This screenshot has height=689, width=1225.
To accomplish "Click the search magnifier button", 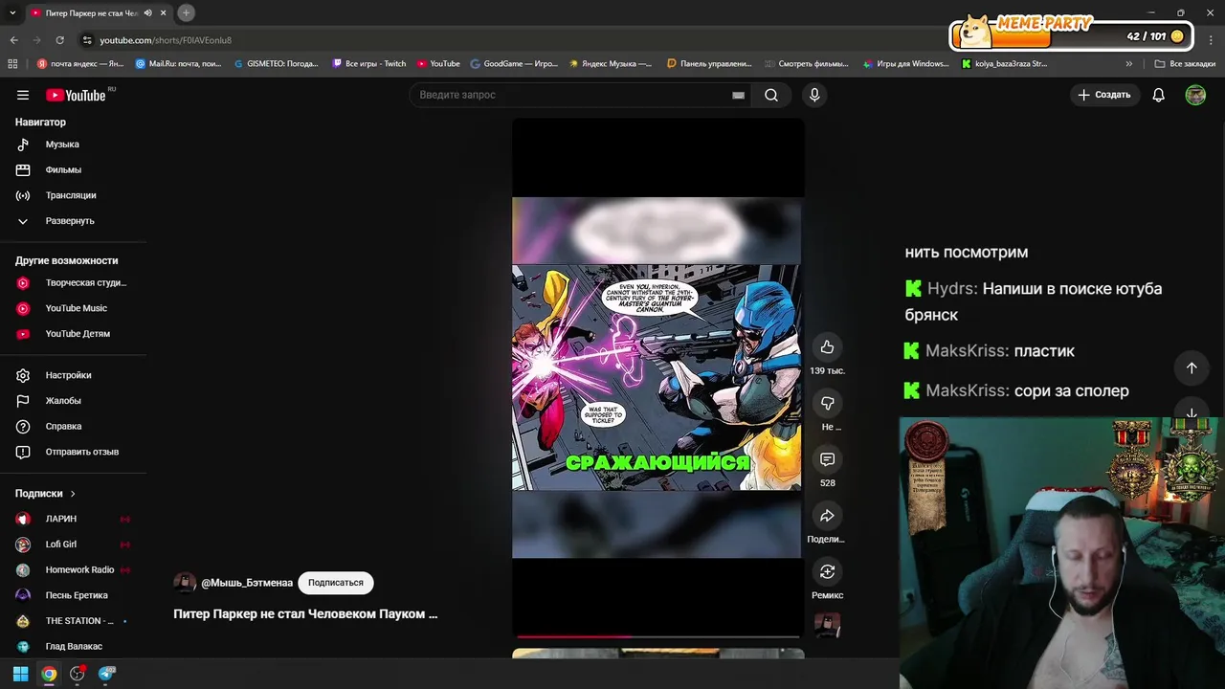I will (771, 95).
